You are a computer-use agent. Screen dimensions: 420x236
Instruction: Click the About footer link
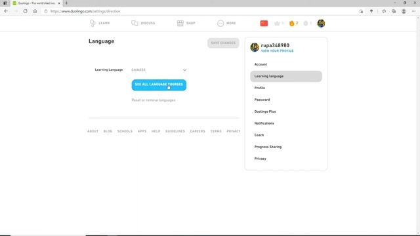93,131
